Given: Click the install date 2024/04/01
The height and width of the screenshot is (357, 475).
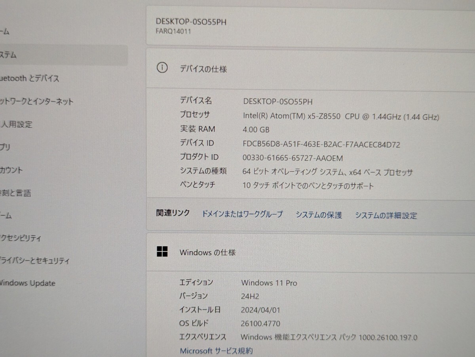Looking at the screenshot, I should [x=260, y=310].
